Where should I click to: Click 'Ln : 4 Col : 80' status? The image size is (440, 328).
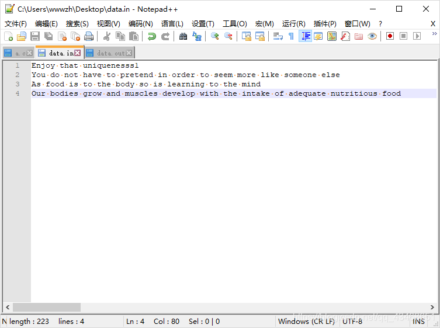(x=153, y=321)
